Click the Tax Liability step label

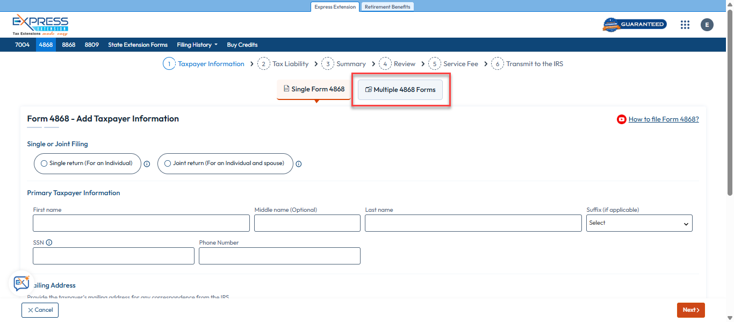291,64
